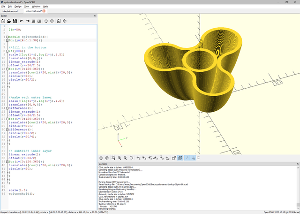
Task: Click 'Rendering finished.' line in the Console
Action: pyautogui.click(x=106, y=209)
